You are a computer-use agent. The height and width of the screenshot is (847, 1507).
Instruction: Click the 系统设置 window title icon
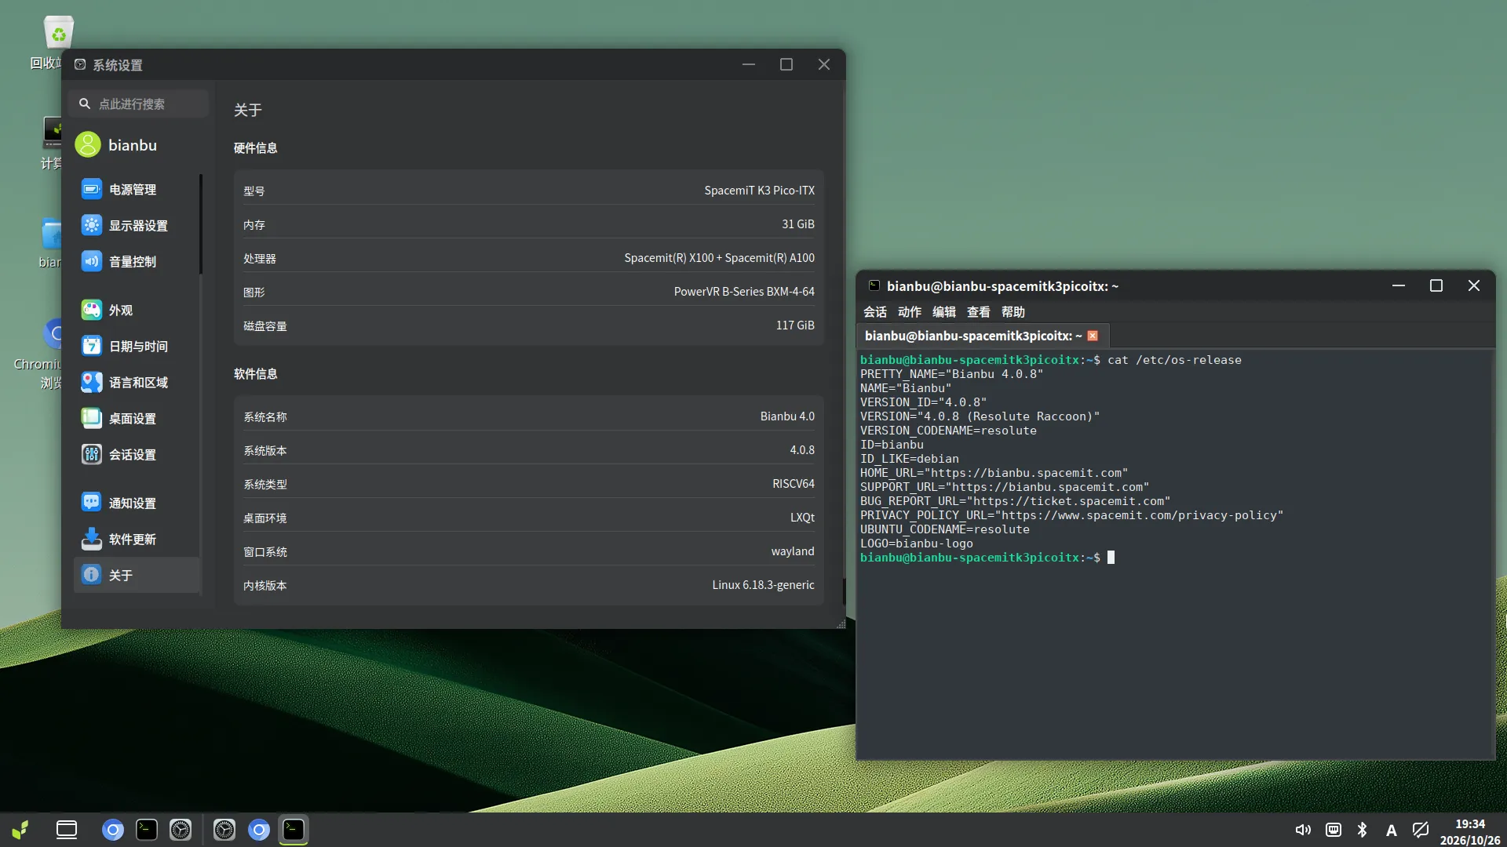point(80,64)
